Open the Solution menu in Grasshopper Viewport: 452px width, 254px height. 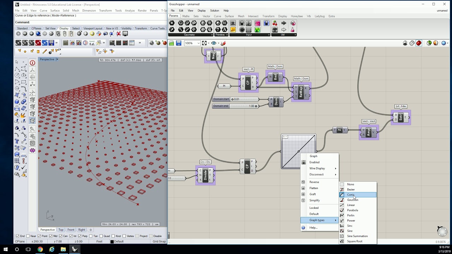click(214, 11)
